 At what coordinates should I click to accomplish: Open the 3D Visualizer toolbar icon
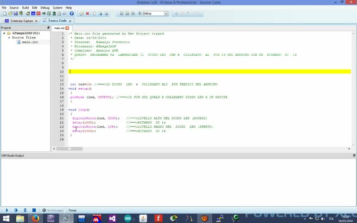pos(44,13)
